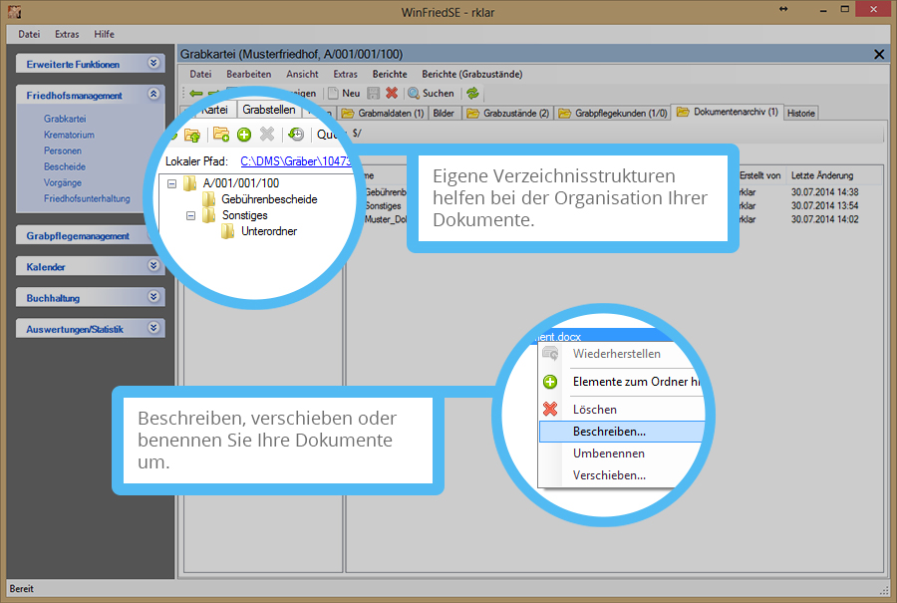This screenshot has width=897, height=603.
Task: Collapse the Friedhofsmanagement sidebar panel
Action: coord(153,95)
